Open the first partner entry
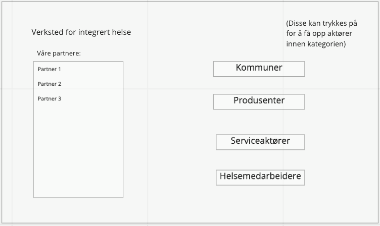This screenshot has width=380, height=226. coord(50,69)
